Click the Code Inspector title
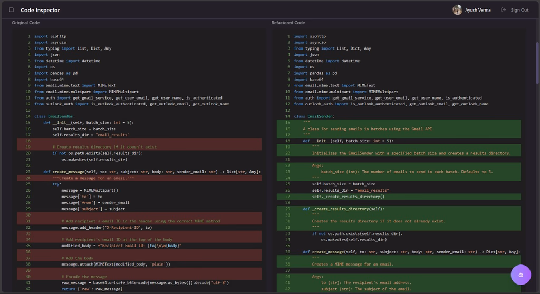Viewport: 540px width, 294px height. click(x=40, y=10)
